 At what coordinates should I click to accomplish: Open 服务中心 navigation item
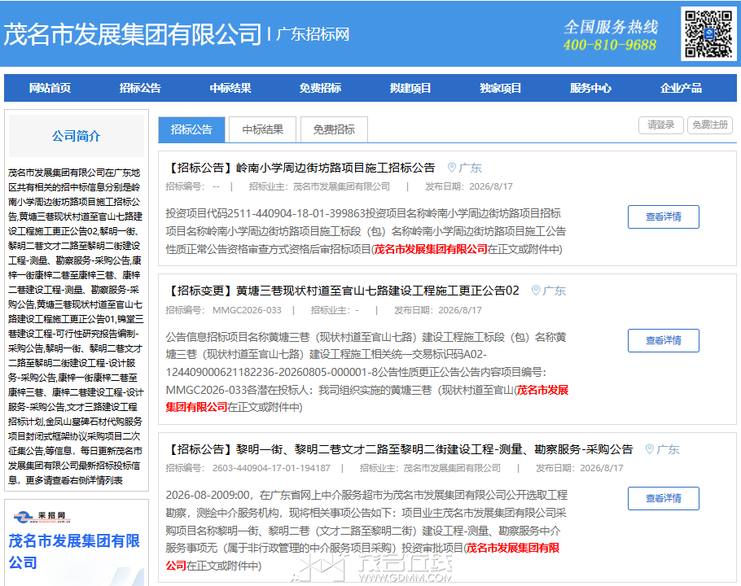[590, 88]
